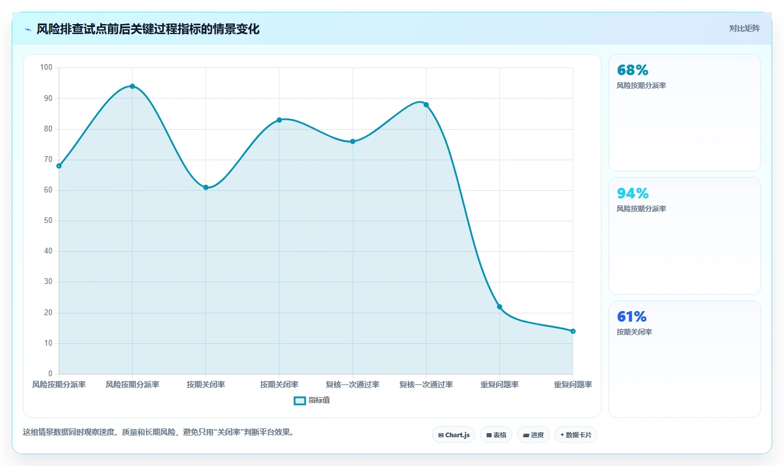Click the y-axis tick label 70
This screenshot has height=466, width=784.
click(48, 160)
